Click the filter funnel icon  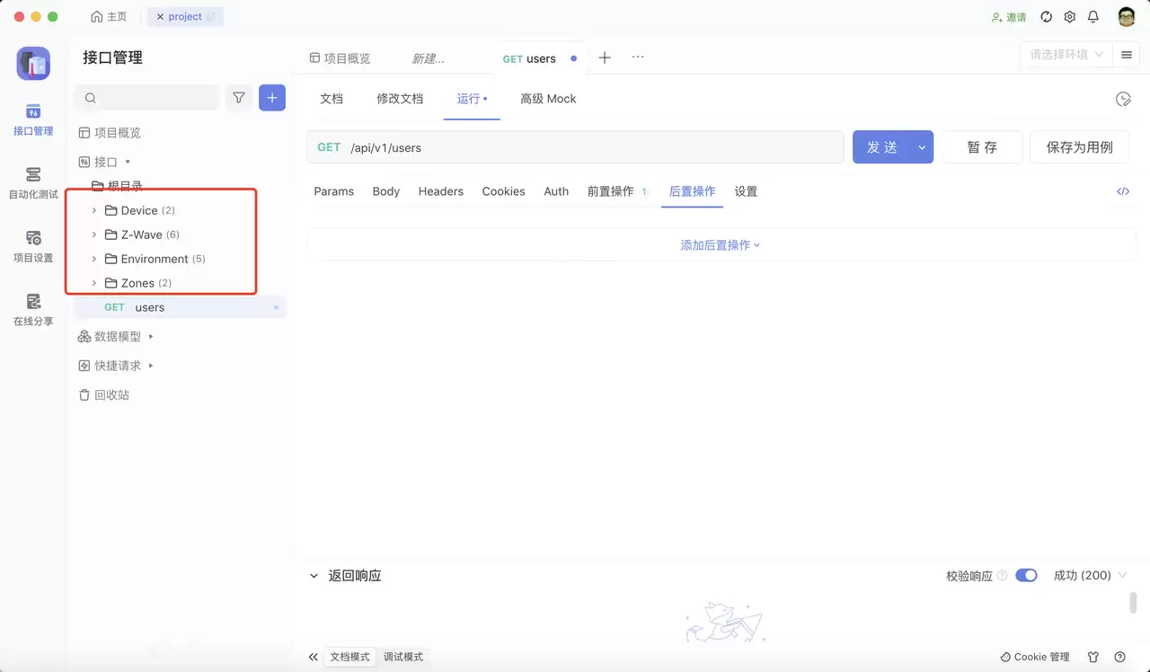point(239,97)
